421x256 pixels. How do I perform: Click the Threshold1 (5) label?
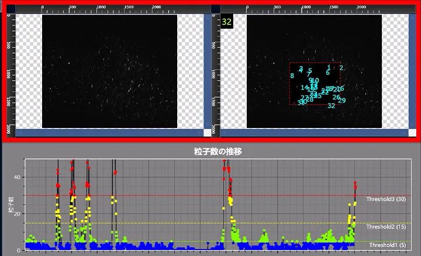388,245
